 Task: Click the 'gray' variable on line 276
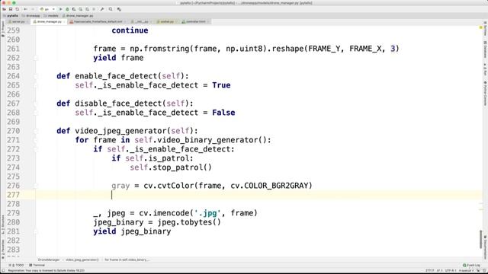(120, 186)
